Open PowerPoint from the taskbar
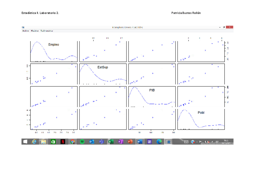This screenshot has height=180, width=255. (130, 142)
